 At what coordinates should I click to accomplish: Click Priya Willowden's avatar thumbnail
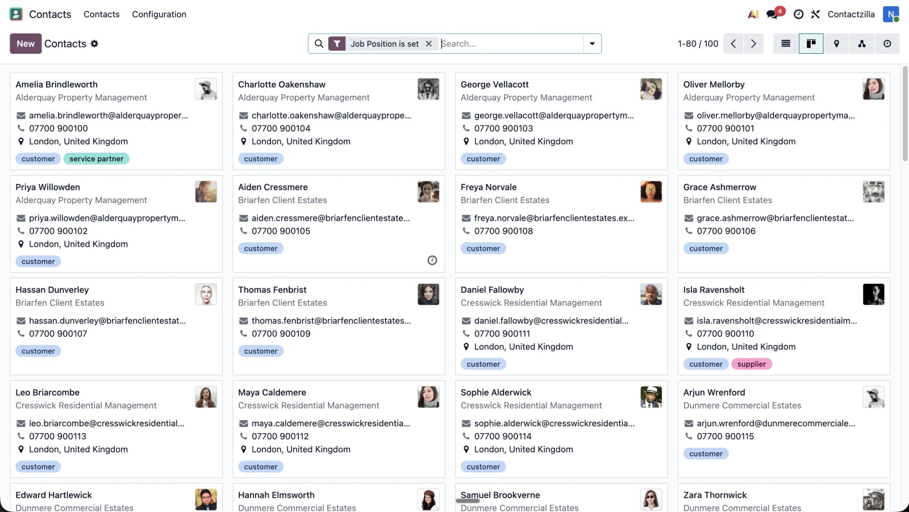[206, 192]
